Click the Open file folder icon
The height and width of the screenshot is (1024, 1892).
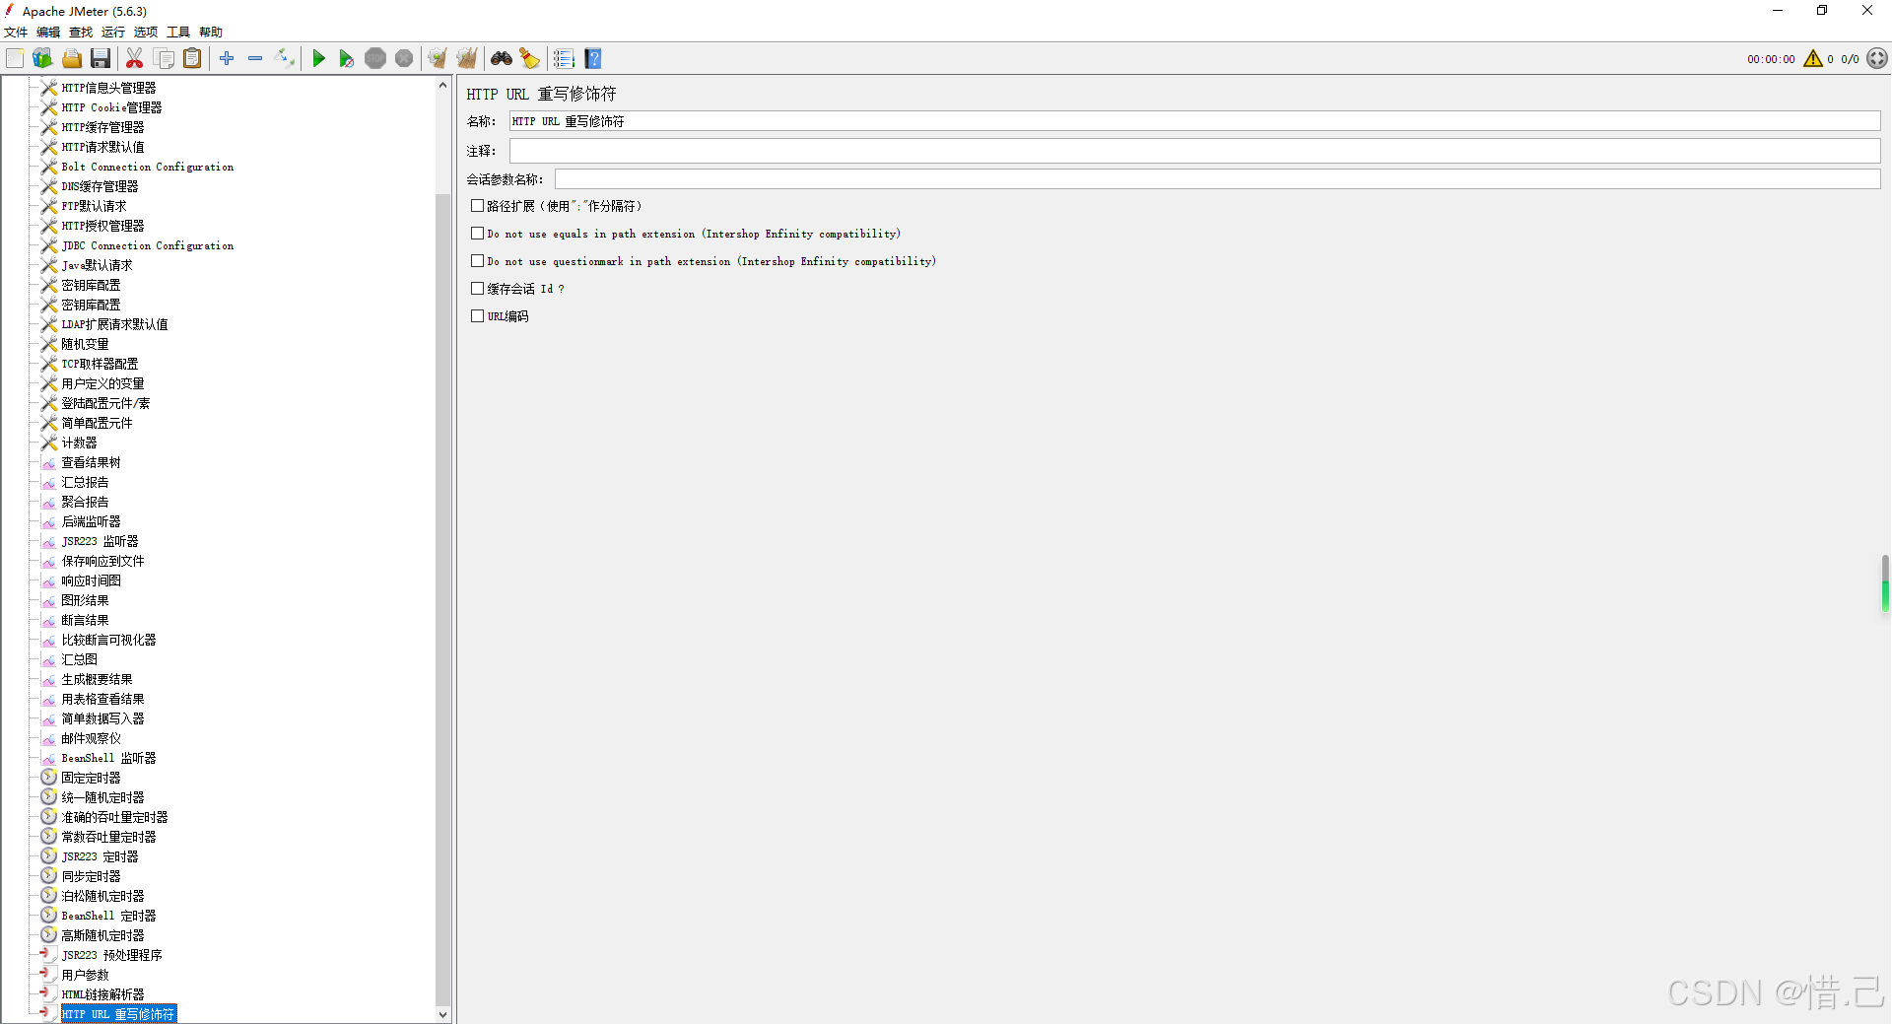click(x=72, y=59)
